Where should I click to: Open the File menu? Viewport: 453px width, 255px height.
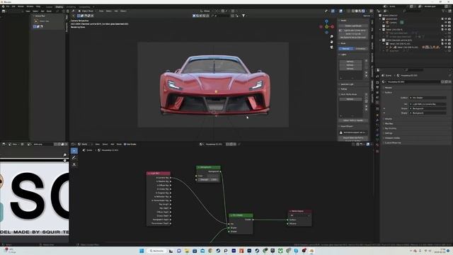[8, 6]
